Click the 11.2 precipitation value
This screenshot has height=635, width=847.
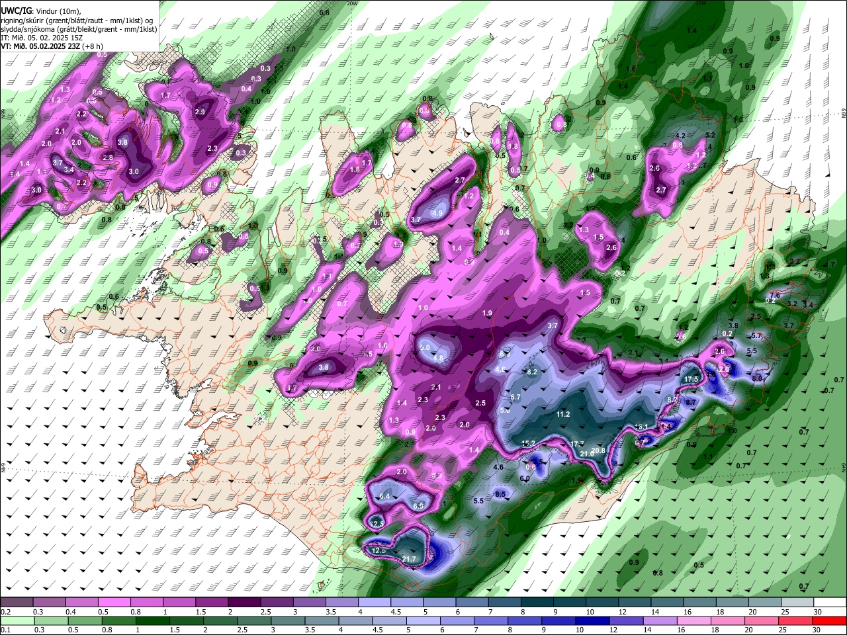[563, 415]
